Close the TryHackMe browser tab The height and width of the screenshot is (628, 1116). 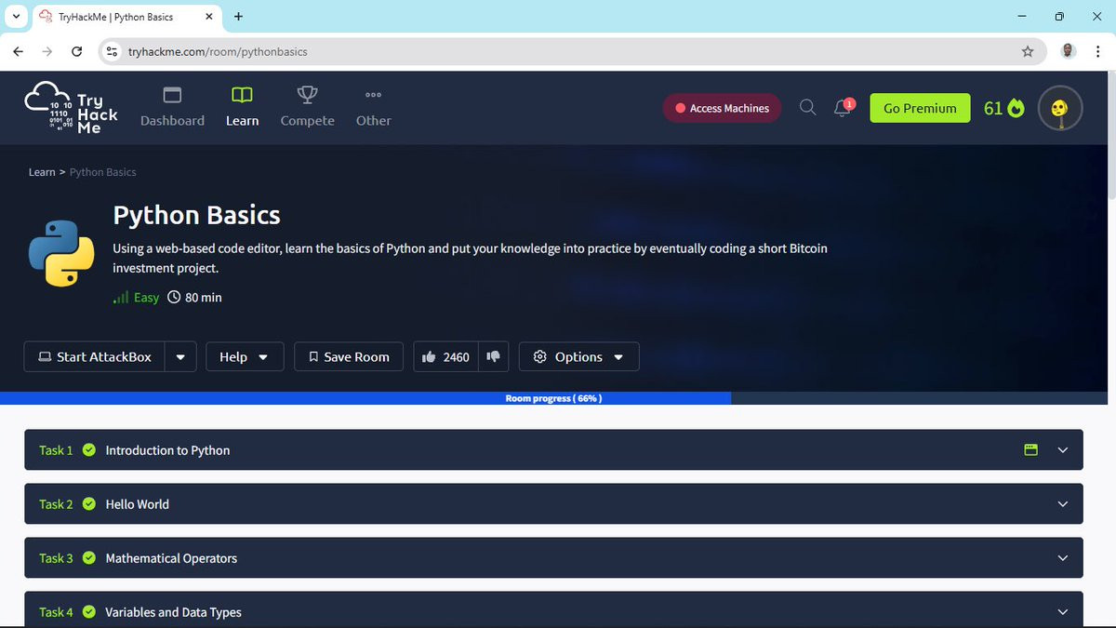(x=207, y=17)
